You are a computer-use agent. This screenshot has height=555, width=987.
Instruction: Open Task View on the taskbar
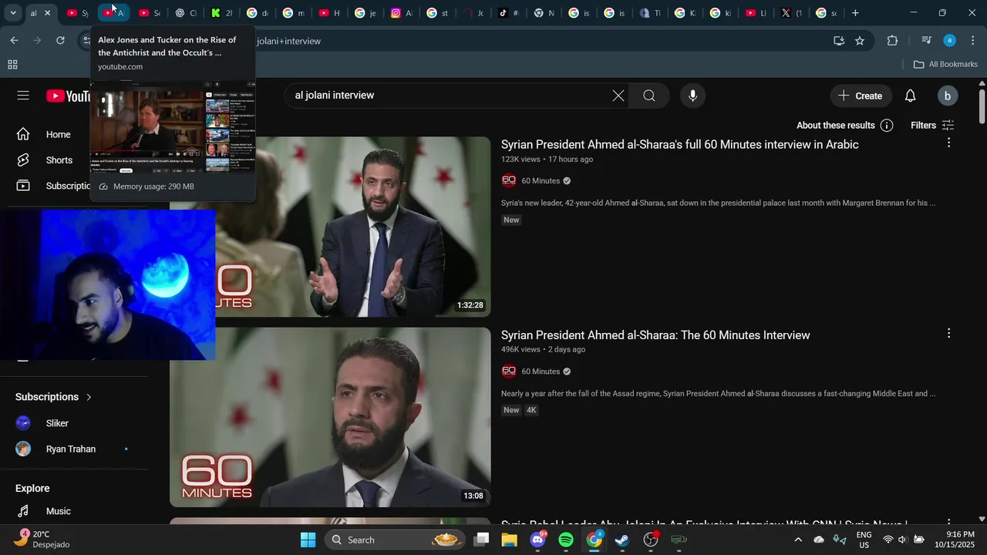coord(482,540)
